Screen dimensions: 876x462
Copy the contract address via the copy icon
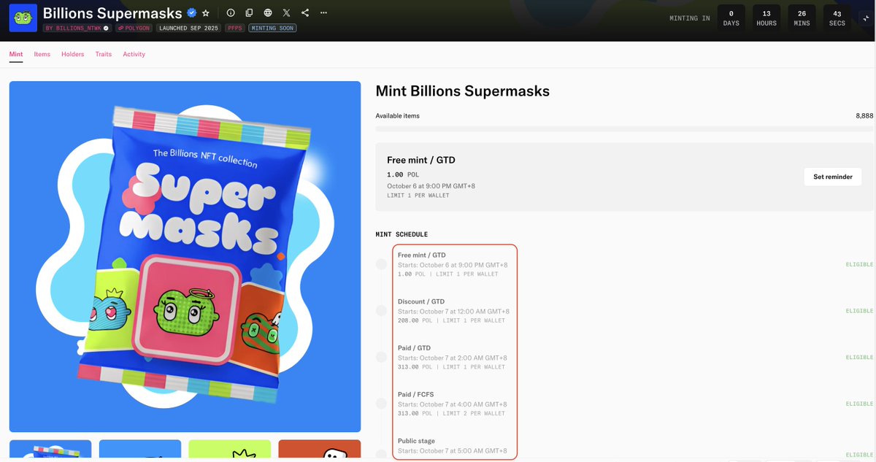[250, 13]
